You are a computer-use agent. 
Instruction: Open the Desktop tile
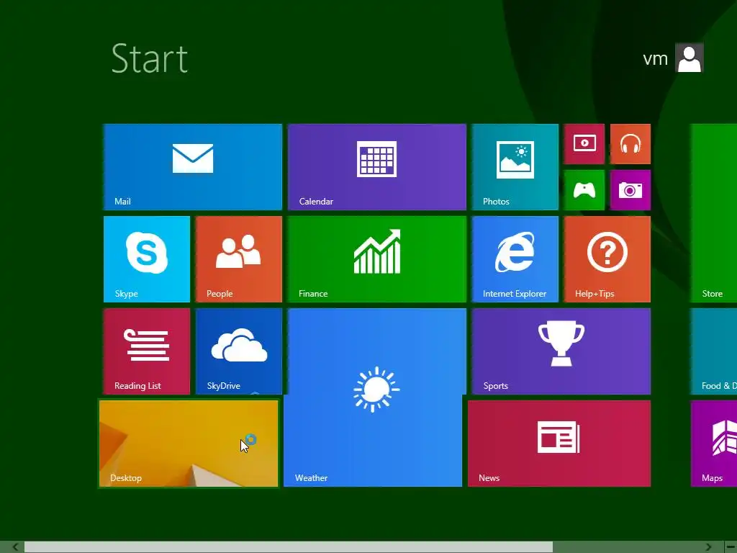pos(189,444)
